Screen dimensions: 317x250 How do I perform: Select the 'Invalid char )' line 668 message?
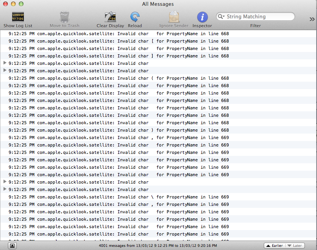(158, 130)
